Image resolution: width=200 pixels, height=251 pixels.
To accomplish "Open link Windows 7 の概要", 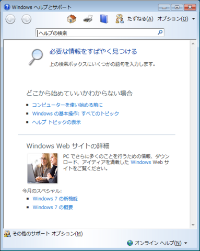I will click(53, 207).
